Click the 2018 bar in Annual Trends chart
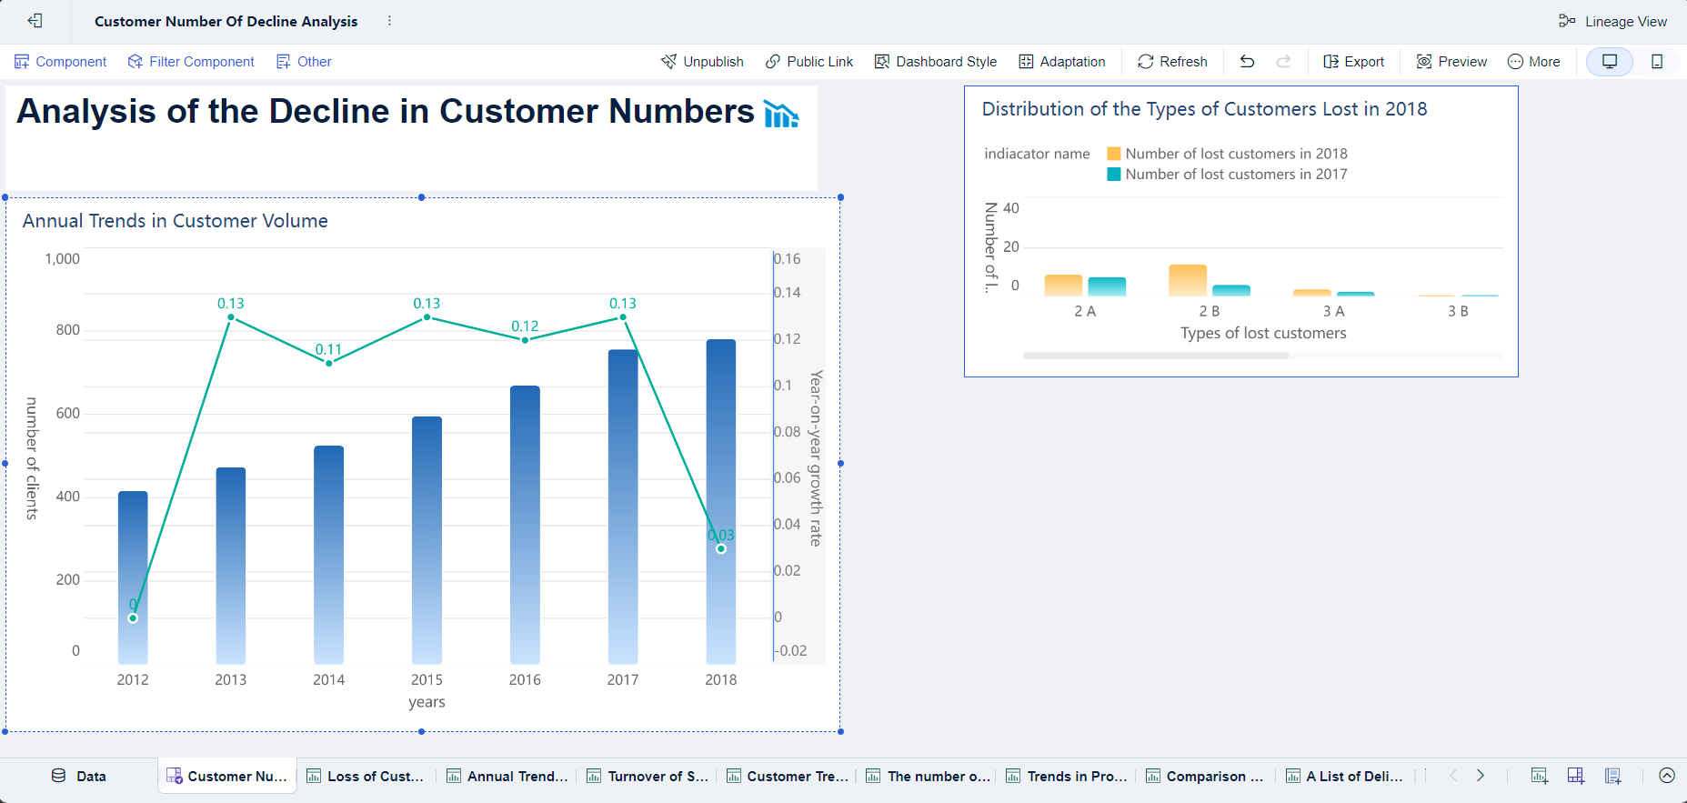Viewport: 1687px width, 803px height. 721,501
